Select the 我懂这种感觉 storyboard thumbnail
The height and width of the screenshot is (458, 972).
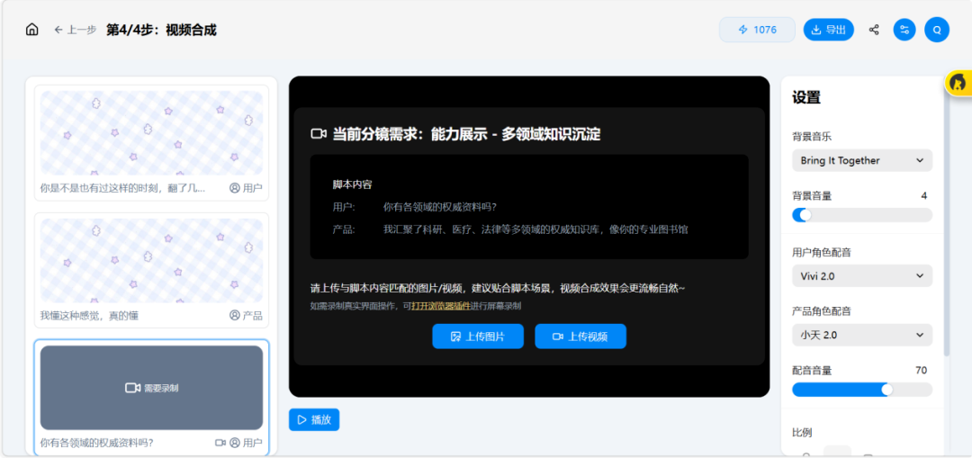pyautogui.click(x=151, y=260)
